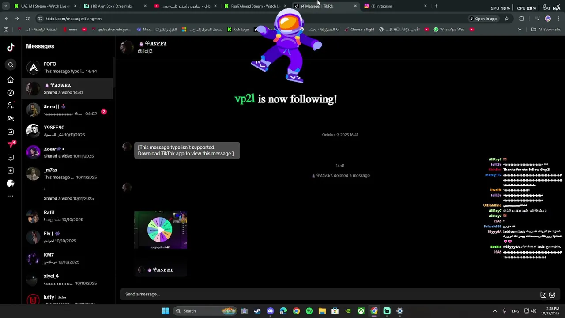The width and height of the screenshot is (565, 318).
Task: Open Steam from the taskbar
Action: click(257, 311)
